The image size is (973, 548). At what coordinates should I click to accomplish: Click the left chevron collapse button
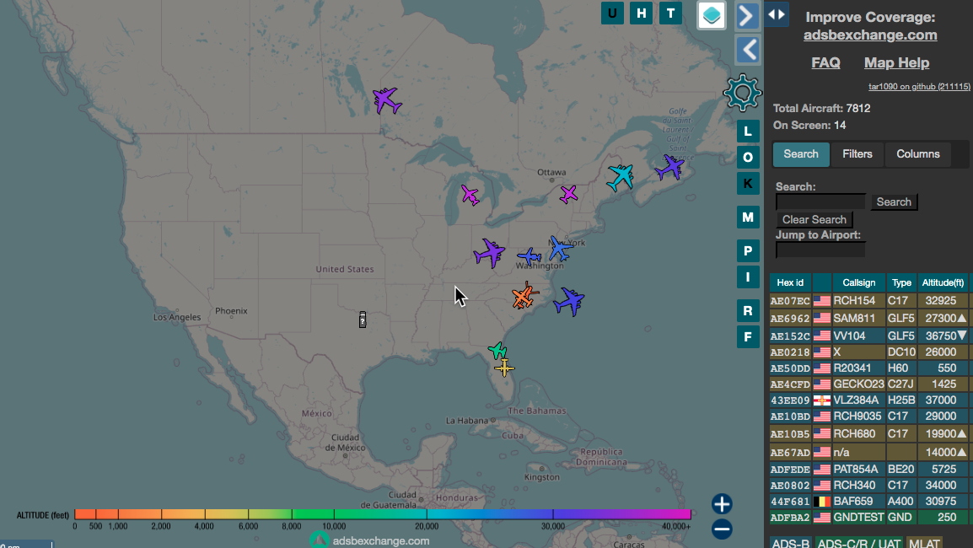coord(748,50)
